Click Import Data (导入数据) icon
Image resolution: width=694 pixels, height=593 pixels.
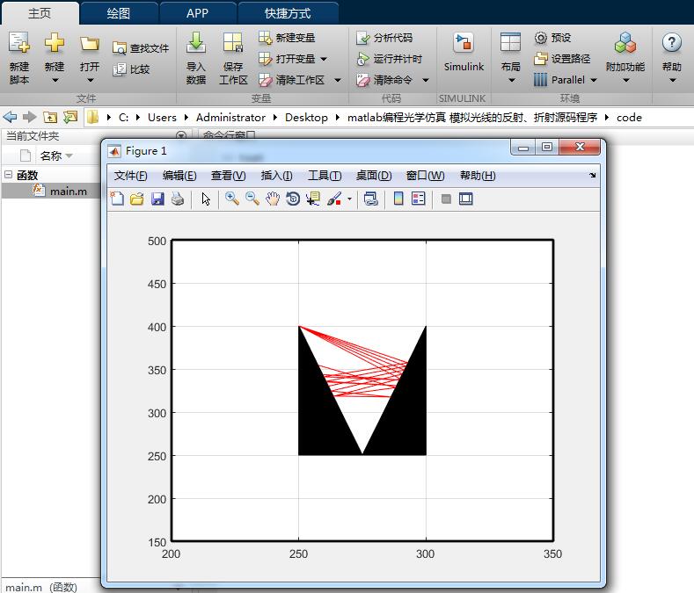click(195, 43)
